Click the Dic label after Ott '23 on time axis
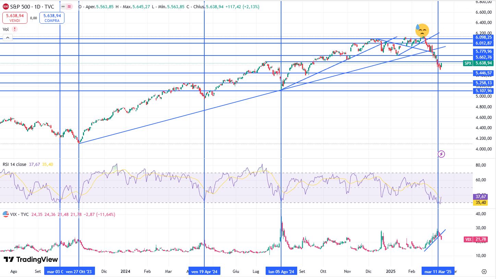The width and height of the screenshot is (496, 279). (x=104, y=271)
